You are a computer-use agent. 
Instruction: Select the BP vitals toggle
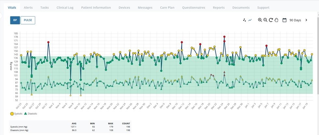[15, 20]
